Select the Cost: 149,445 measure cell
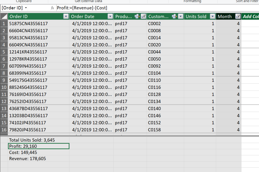Viewport: 259px width, 172px height. (x=38, y=153)
